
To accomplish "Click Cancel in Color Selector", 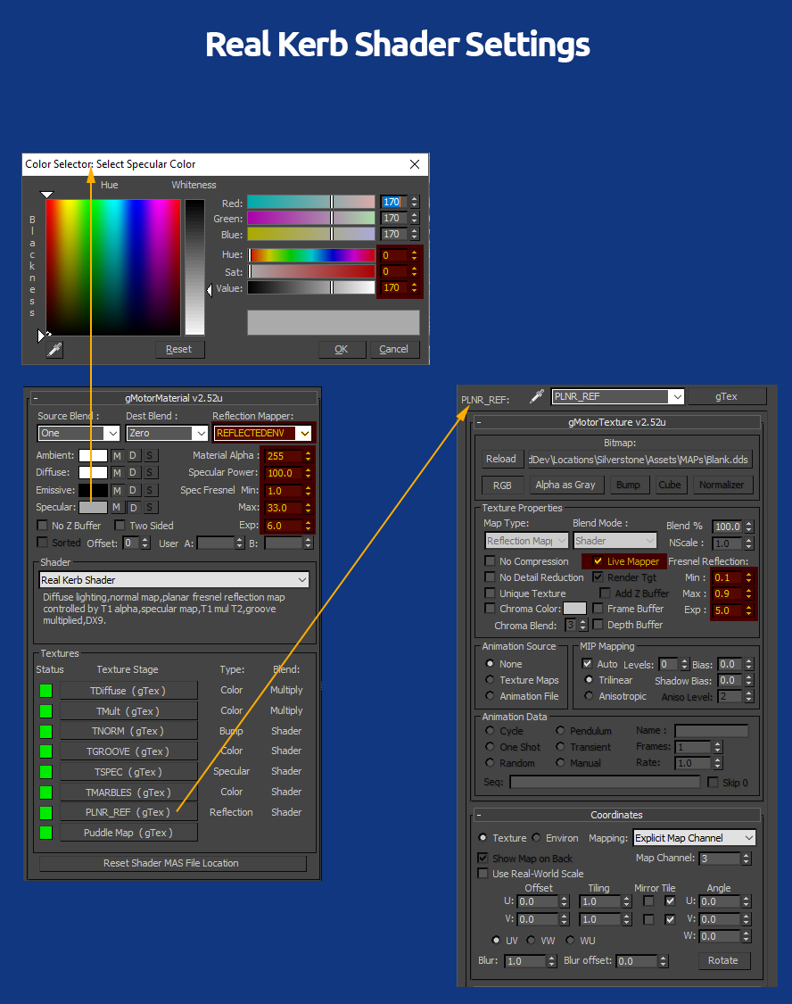I will (393, 350).
